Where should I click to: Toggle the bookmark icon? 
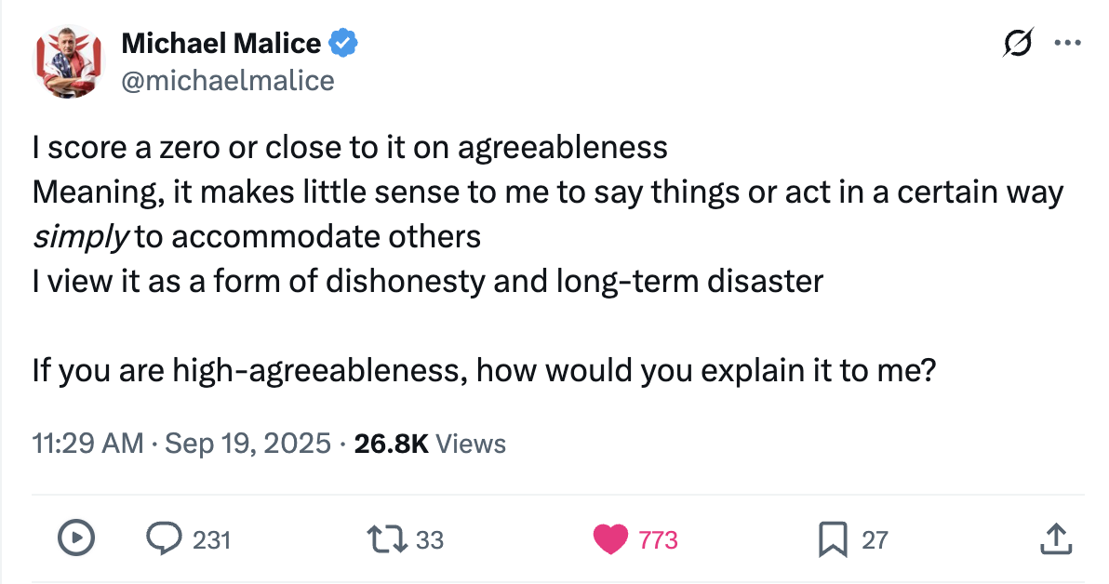(x=832, y=538)
